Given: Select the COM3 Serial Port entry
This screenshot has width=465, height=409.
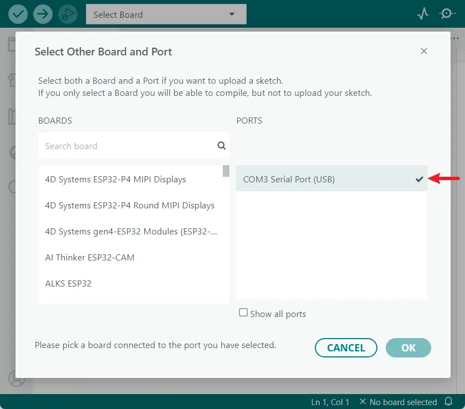Looking at the screenshot, I should (x=310, y=178).
